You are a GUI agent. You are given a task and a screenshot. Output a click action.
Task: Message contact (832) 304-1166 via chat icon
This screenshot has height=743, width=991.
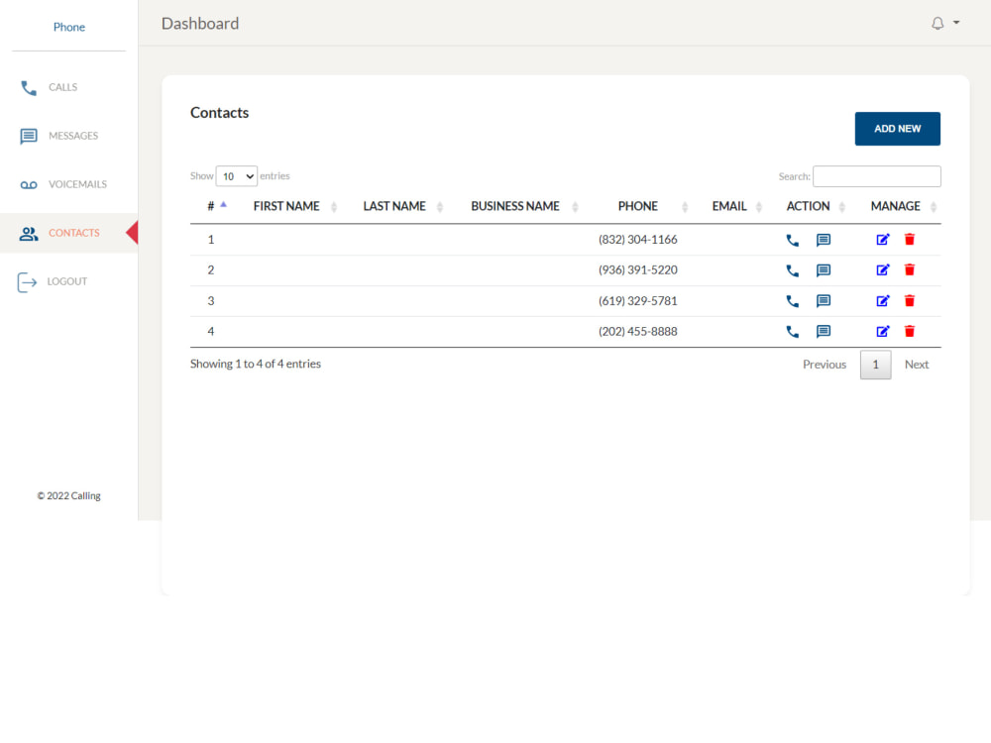[x=823, y=240]
